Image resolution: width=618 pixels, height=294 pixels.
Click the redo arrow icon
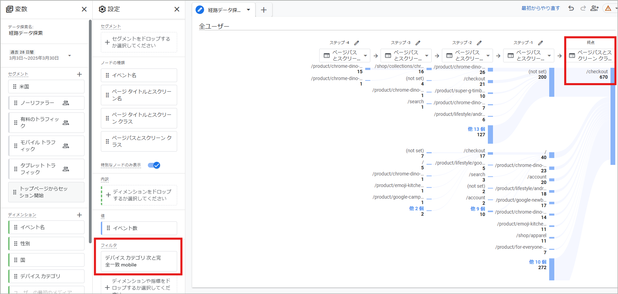pos(583,8)
